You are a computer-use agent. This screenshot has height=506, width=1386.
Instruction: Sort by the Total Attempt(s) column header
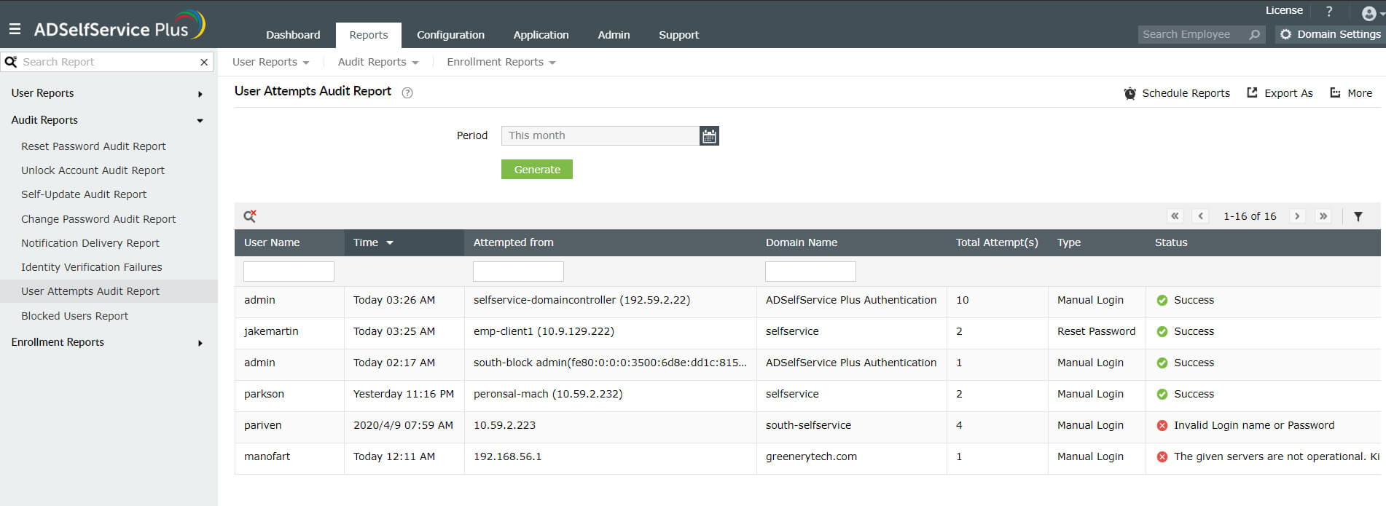[x=997, y=242]
